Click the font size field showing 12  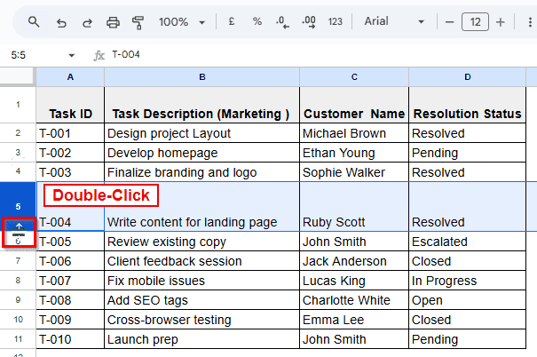[475, 21]
